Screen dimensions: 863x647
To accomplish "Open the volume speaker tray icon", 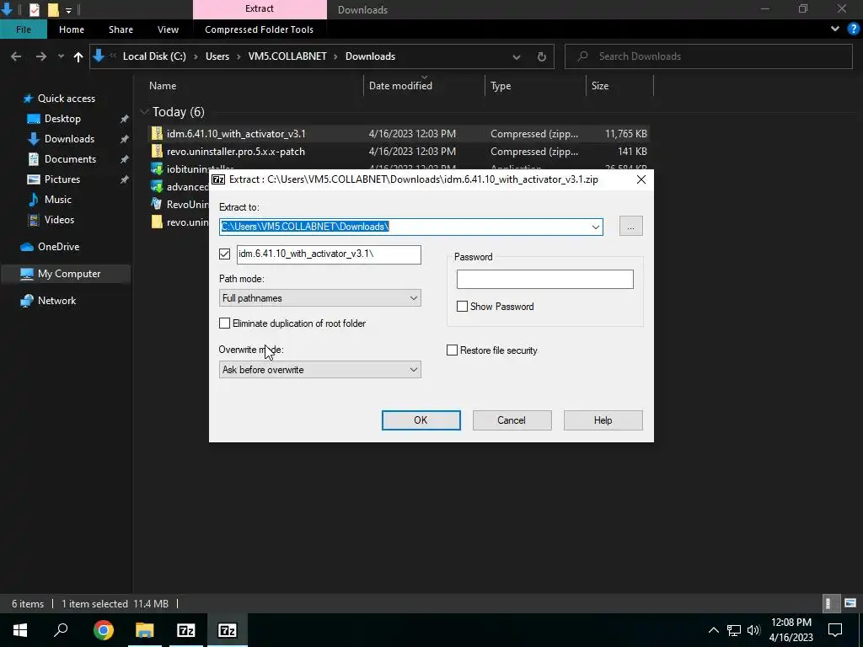I will pyautogui.click(x=753, y=630).
